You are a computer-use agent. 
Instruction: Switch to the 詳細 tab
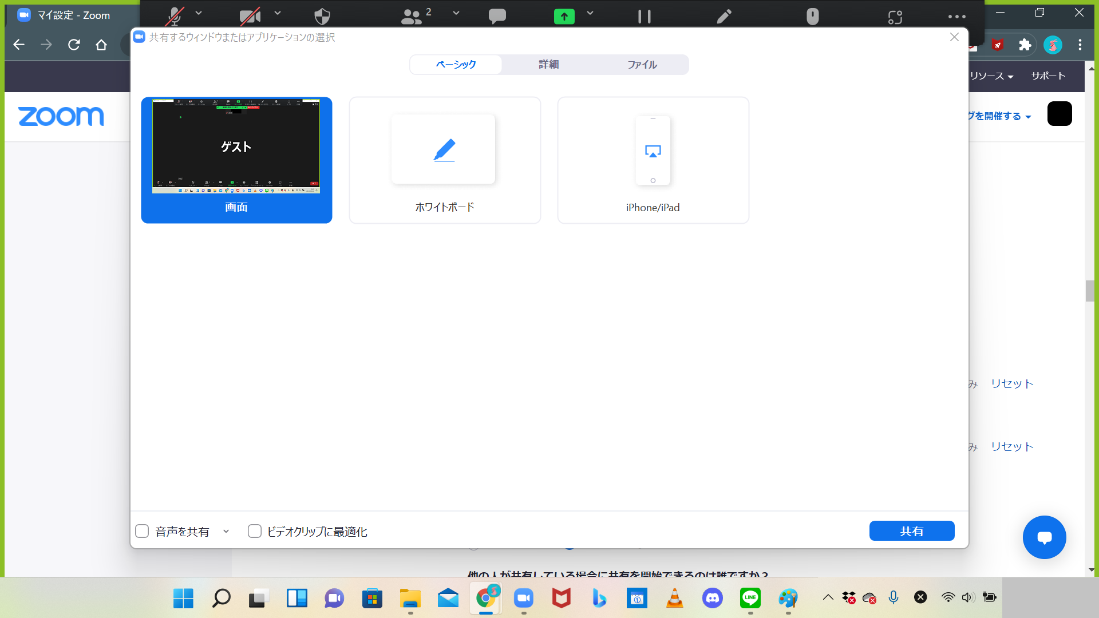[548, 65]
